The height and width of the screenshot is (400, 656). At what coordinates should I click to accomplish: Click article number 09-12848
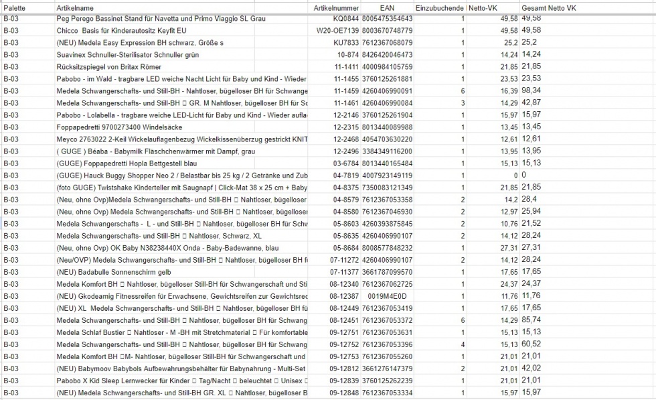(344, 393)
